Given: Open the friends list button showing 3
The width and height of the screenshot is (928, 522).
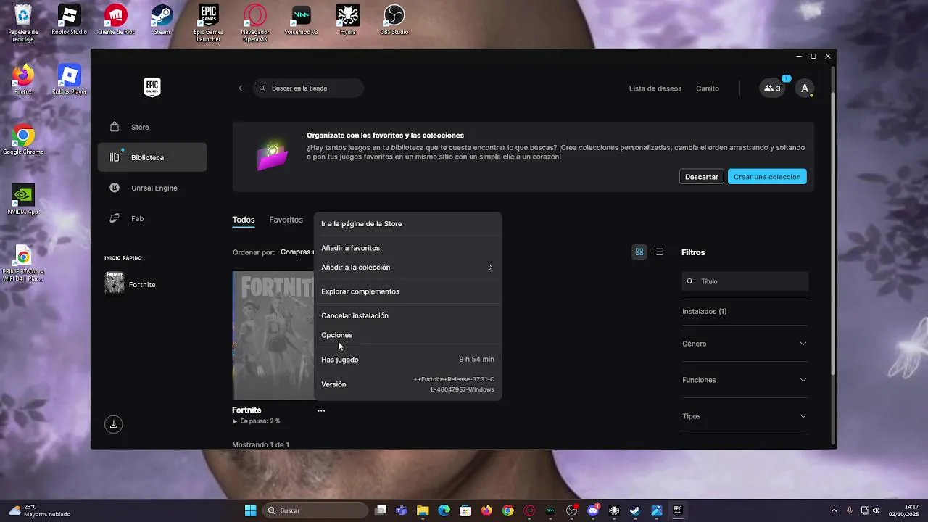Looking at the screenshot, I should pos(772,88).
